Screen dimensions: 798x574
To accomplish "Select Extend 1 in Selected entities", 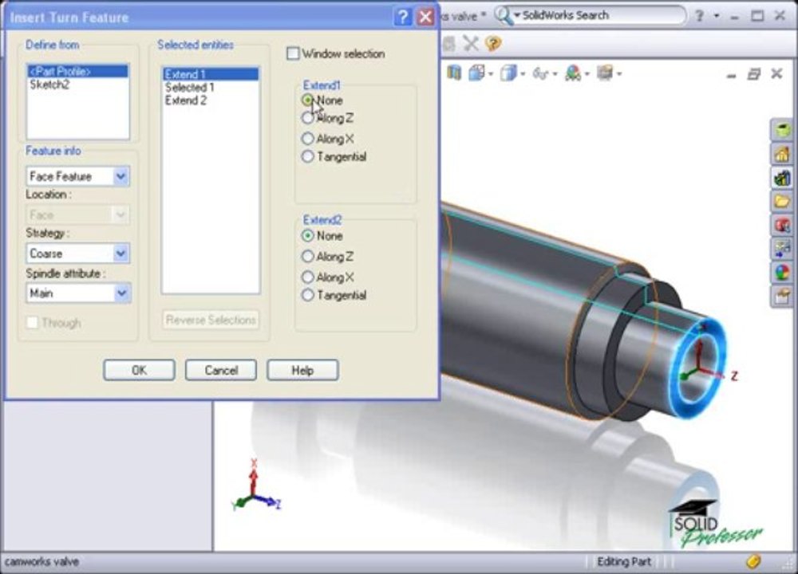I will click(x=210, y=74).
